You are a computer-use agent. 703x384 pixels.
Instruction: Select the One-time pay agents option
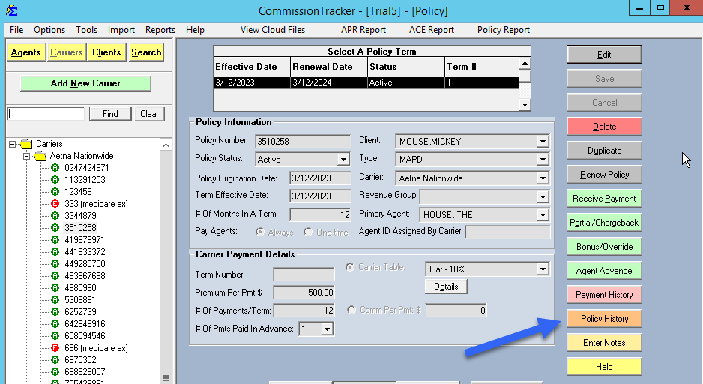click(x=308, y=232)
